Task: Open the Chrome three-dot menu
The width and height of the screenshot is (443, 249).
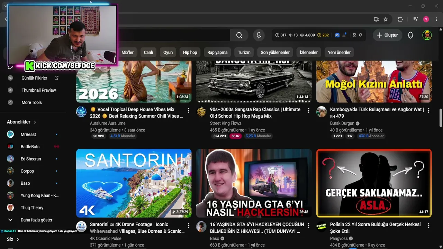Action: click(x=436, y=19)
